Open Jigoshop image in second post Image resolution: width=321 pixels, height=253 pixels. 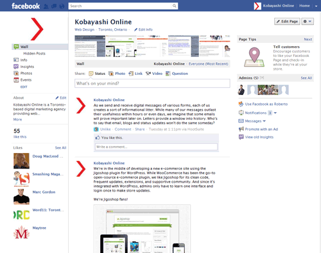point(142,229)
